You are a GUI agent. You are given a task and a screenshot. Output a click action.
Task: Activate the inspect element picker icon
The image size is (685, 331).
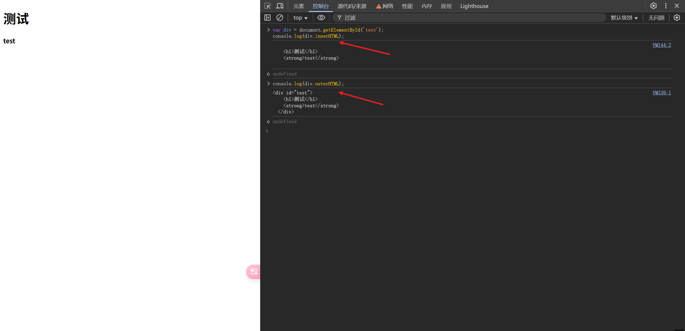[x=267, y=6]
